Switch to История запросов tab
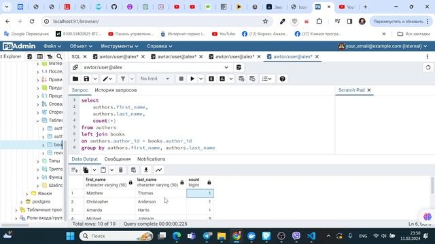 116,90
